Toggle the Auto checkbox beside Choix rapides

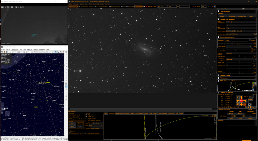(x=253, y=47)
